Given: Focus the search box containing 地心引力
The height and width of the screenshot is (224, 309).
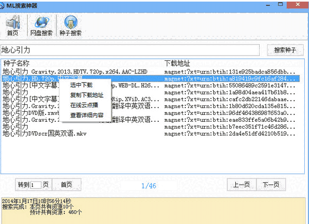Looking at the screenshot, I should (130, 50).
